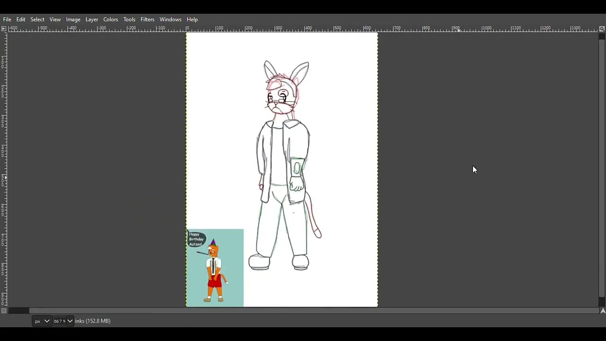The image size is (606, 341).
Task: Click the status bar text 'inks (152.8 MB)'
Action: pos(93,321)
